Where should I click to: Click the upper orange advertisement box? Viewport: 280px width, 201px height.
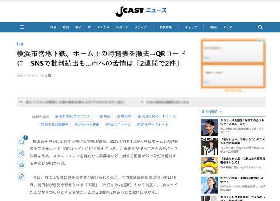pos(233,51)
